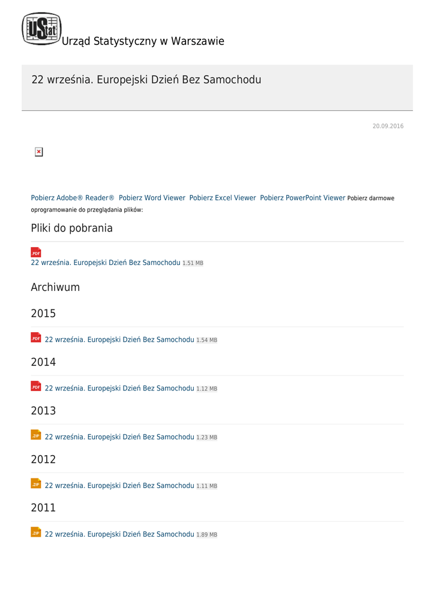This screenshot has width=435, height=614.
Task: Open Pobierz Adobe Reader link
Action: (73, 198)
